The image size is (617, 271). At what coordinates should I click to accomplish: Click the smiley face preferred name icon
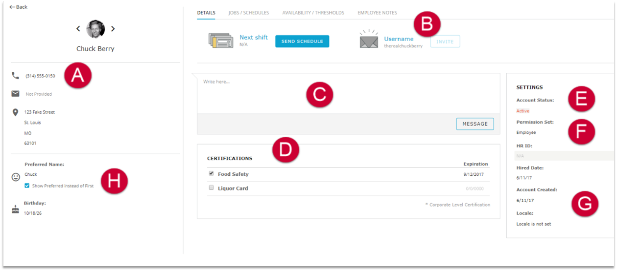16,177
